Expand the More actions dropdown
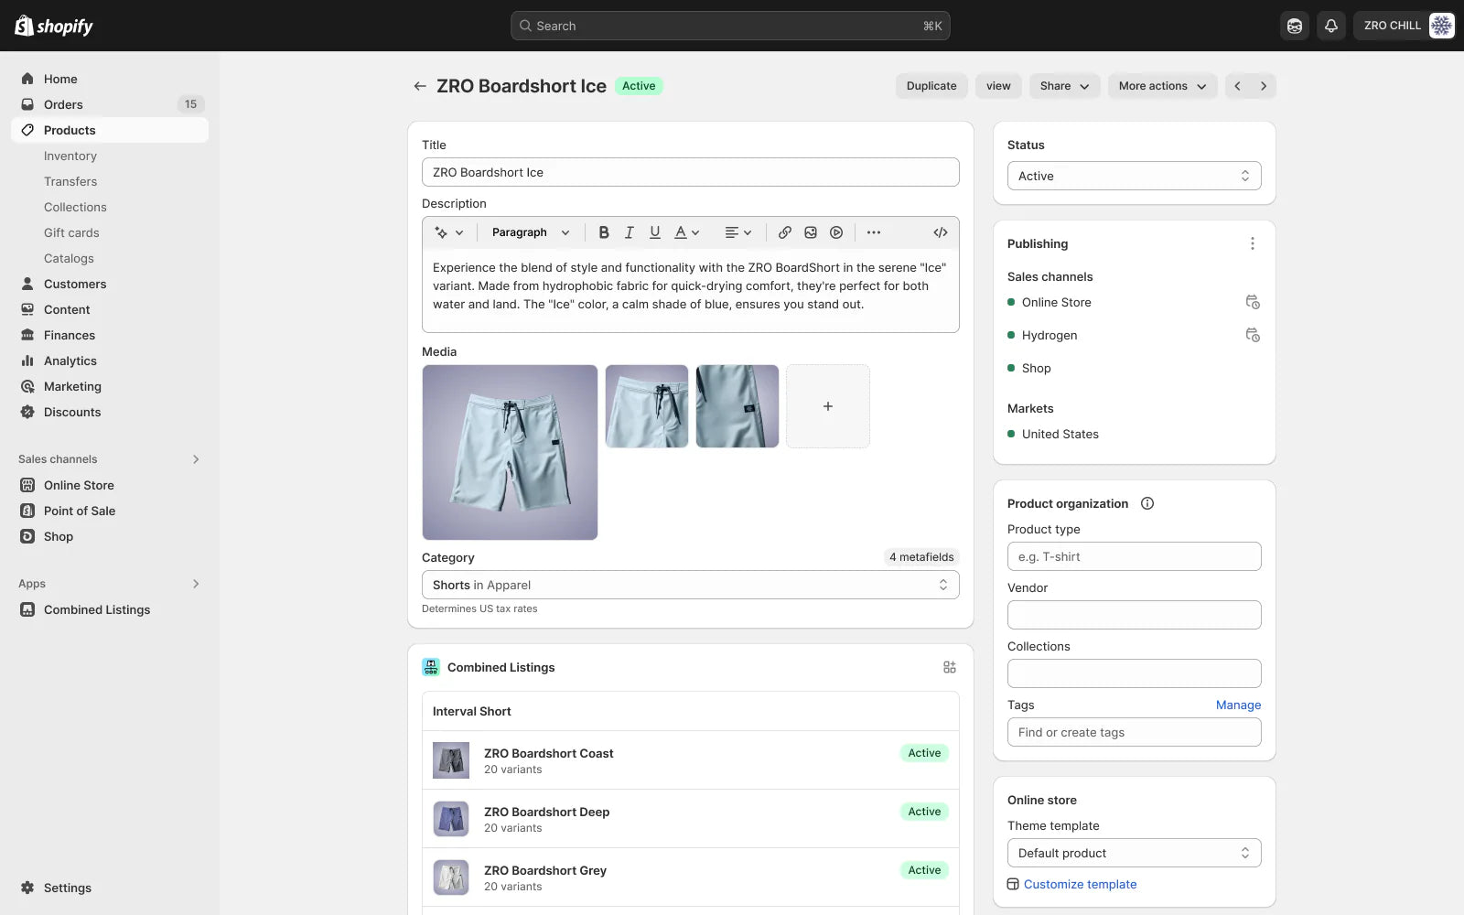Viewport: 1464px width, 915px height. coord(1162,86)
